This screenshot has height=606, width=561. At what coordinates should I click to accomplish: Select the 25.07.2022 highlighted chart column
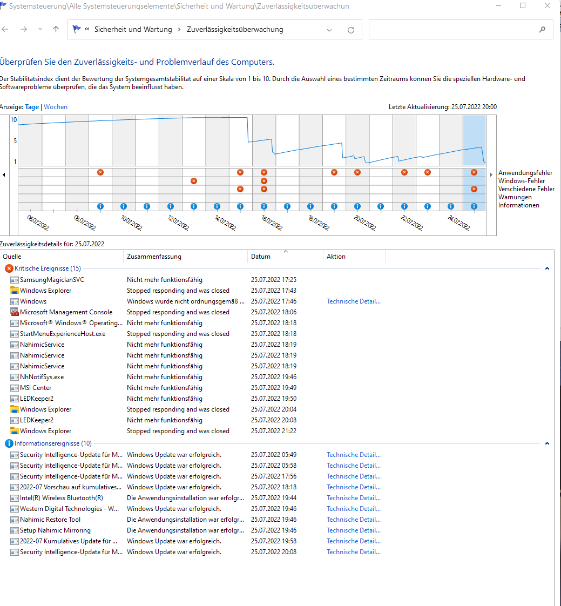(475, 163)
